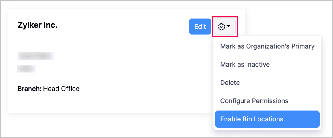Click the blue Edit button
Screen dimensions: 333x138
coord(200,26)
